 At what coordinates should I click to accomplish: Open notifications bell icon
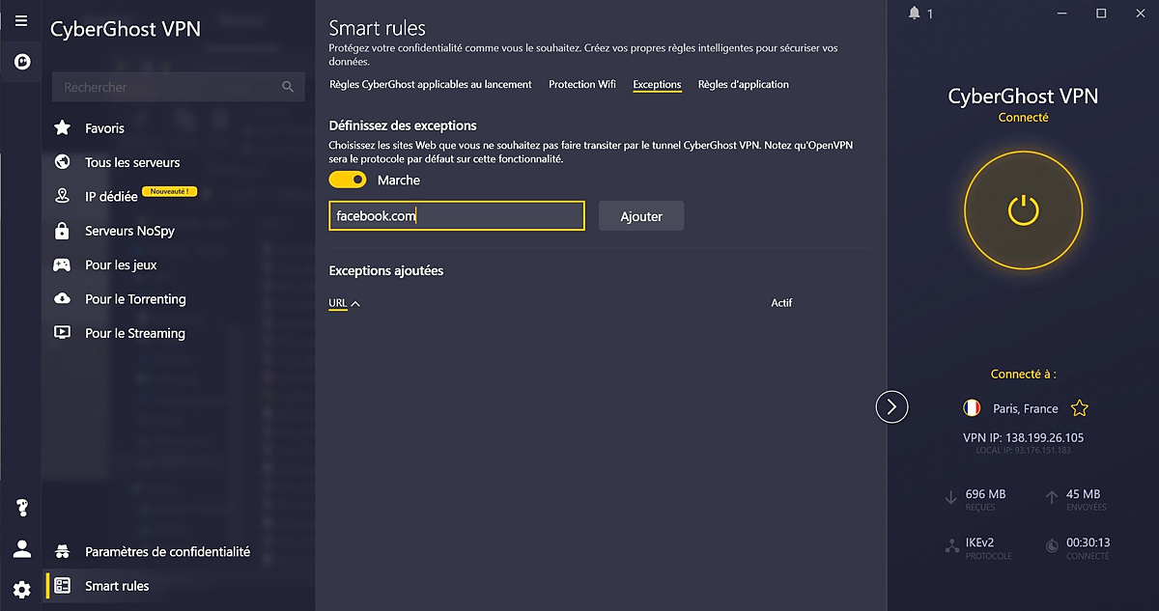click(x=914, y=14)
